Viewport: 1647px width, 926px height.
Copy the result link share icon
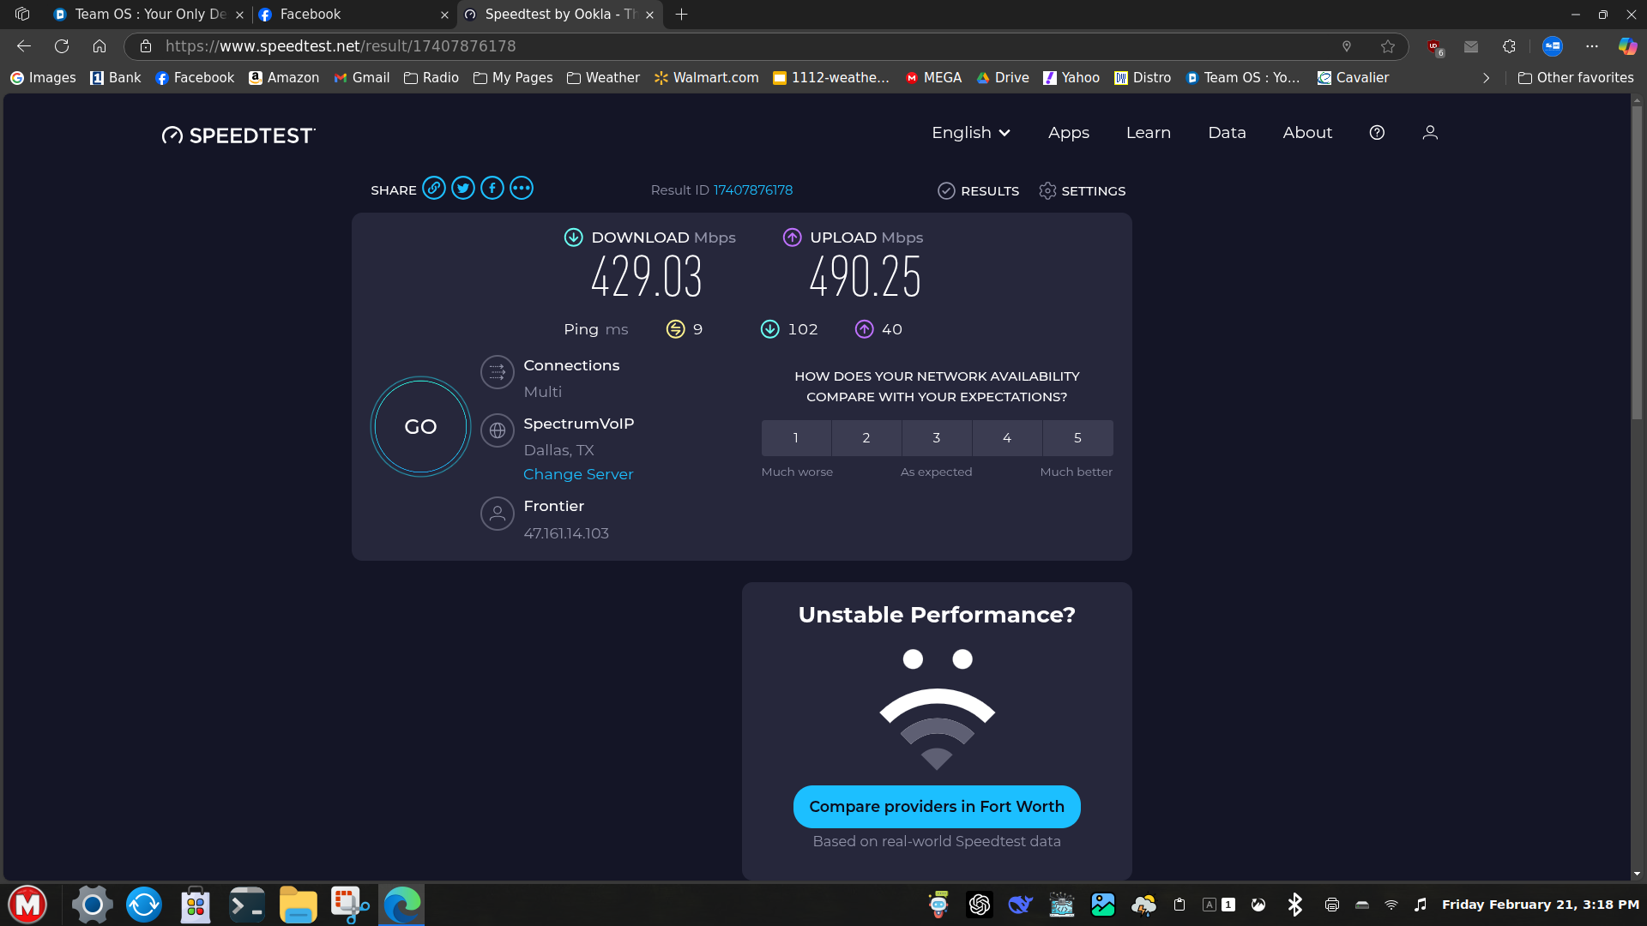pyautogui.click(x=434, y=188)
